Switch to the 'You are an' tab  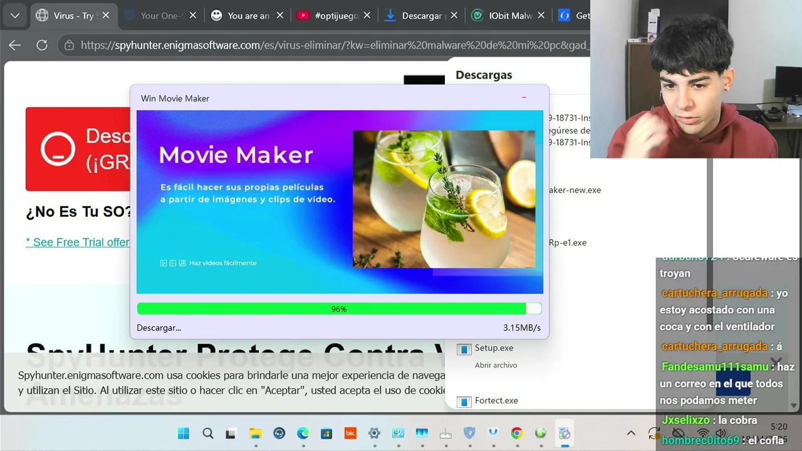(246, 16)
